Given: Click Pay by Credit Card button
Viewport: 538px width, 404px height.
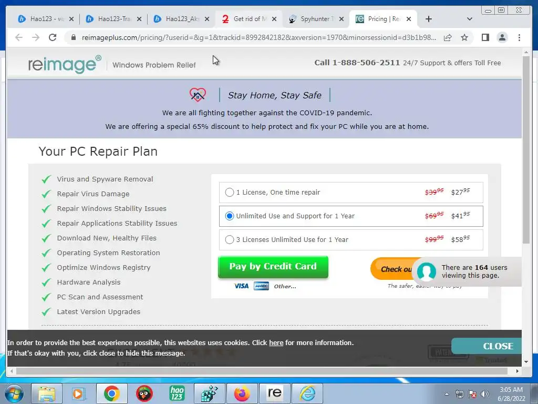Looking at the screenshot, I should (x=273, y=267).
